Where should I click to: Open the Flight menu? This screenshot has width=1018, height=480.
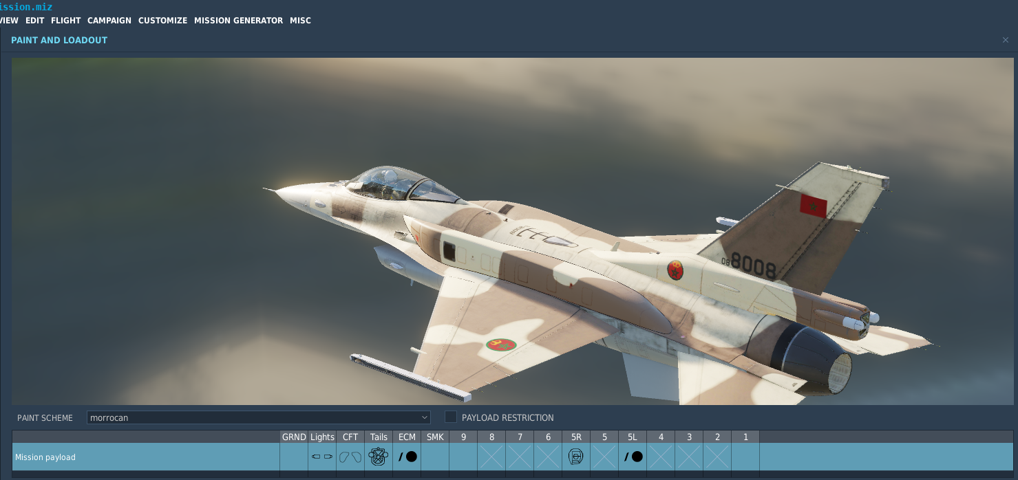click(65, 21)
